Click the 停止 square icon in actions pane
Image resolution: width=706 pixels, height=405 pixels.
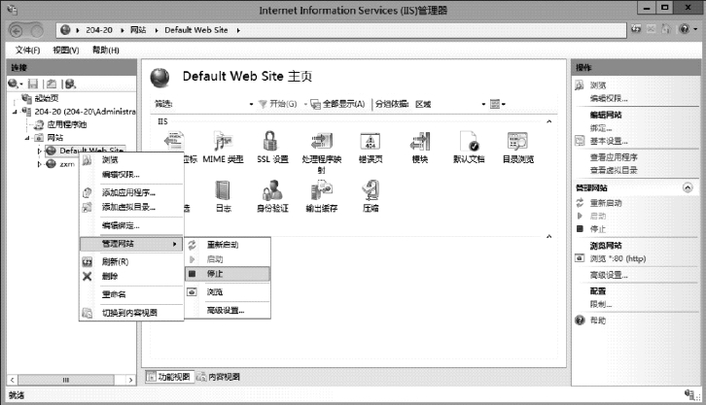tap(580, 229)
